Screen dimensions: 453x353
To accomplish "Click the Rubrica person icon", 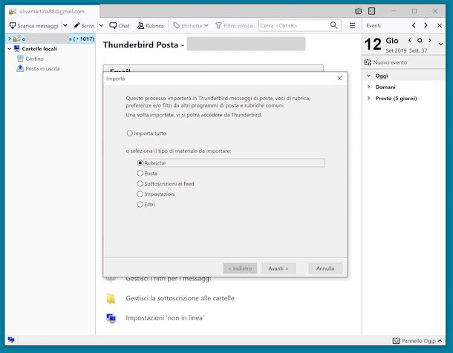I will pyautogui.click(x=140, y=26).
